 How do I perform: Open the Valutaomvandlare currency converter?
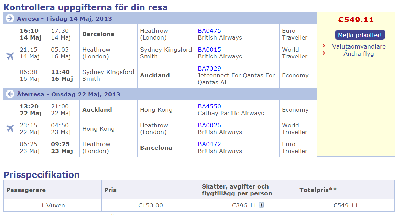click(359, 47)
